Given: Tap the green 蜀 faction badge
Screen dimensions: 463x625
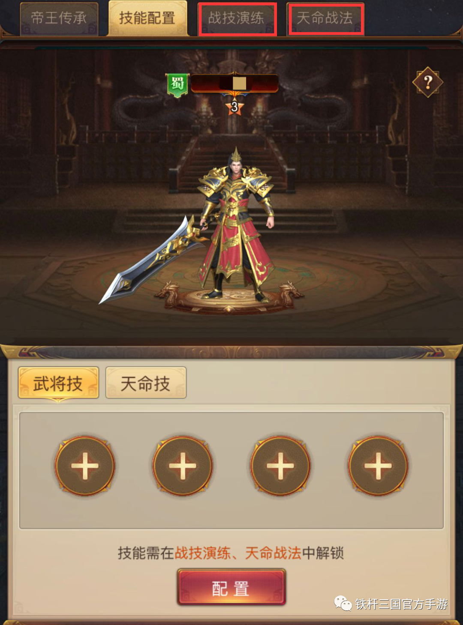Looking at the screenshot, I should click(x=177, y=85).
